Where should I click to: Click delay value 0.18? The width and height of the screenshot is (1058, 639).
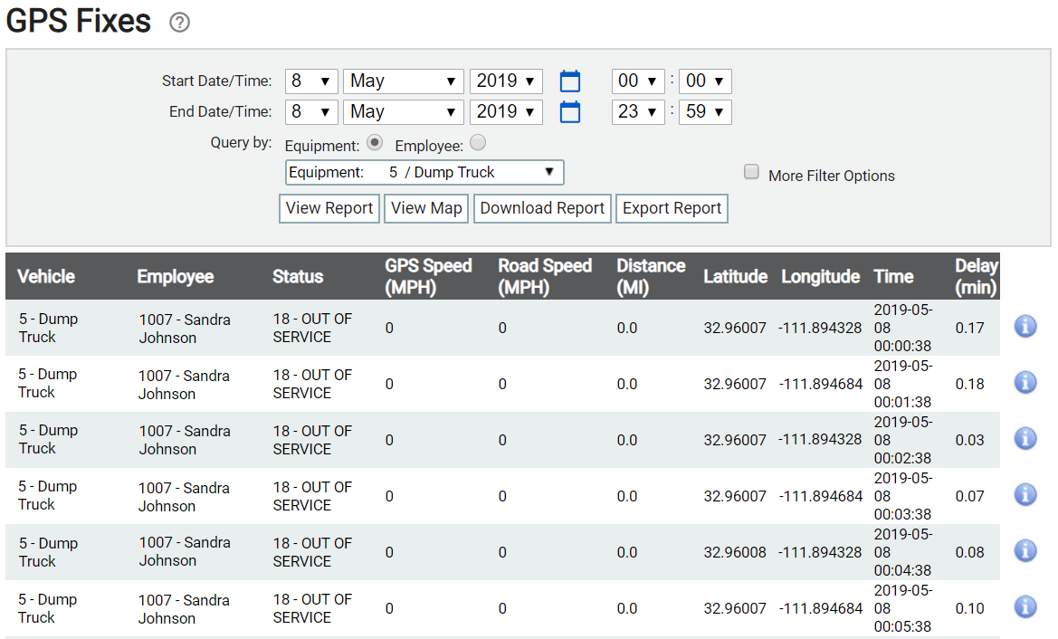coord(969,384)
